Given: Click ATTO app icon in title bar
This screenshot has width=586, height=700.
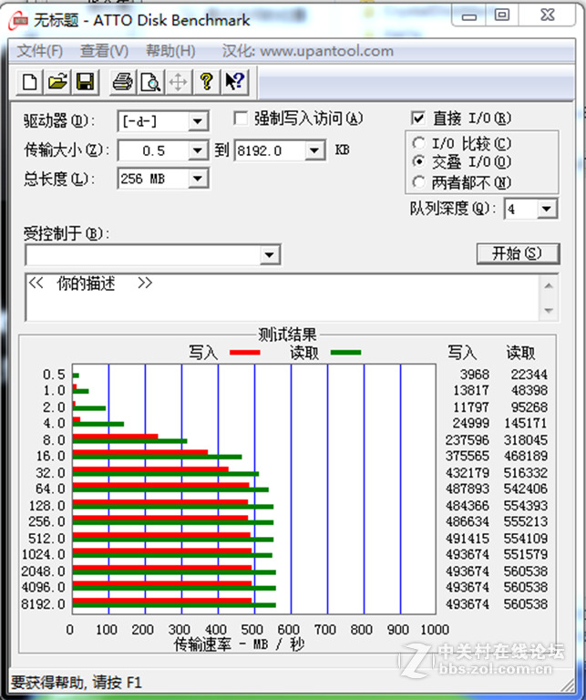Looking at the screenshot, I should (18, 21).
